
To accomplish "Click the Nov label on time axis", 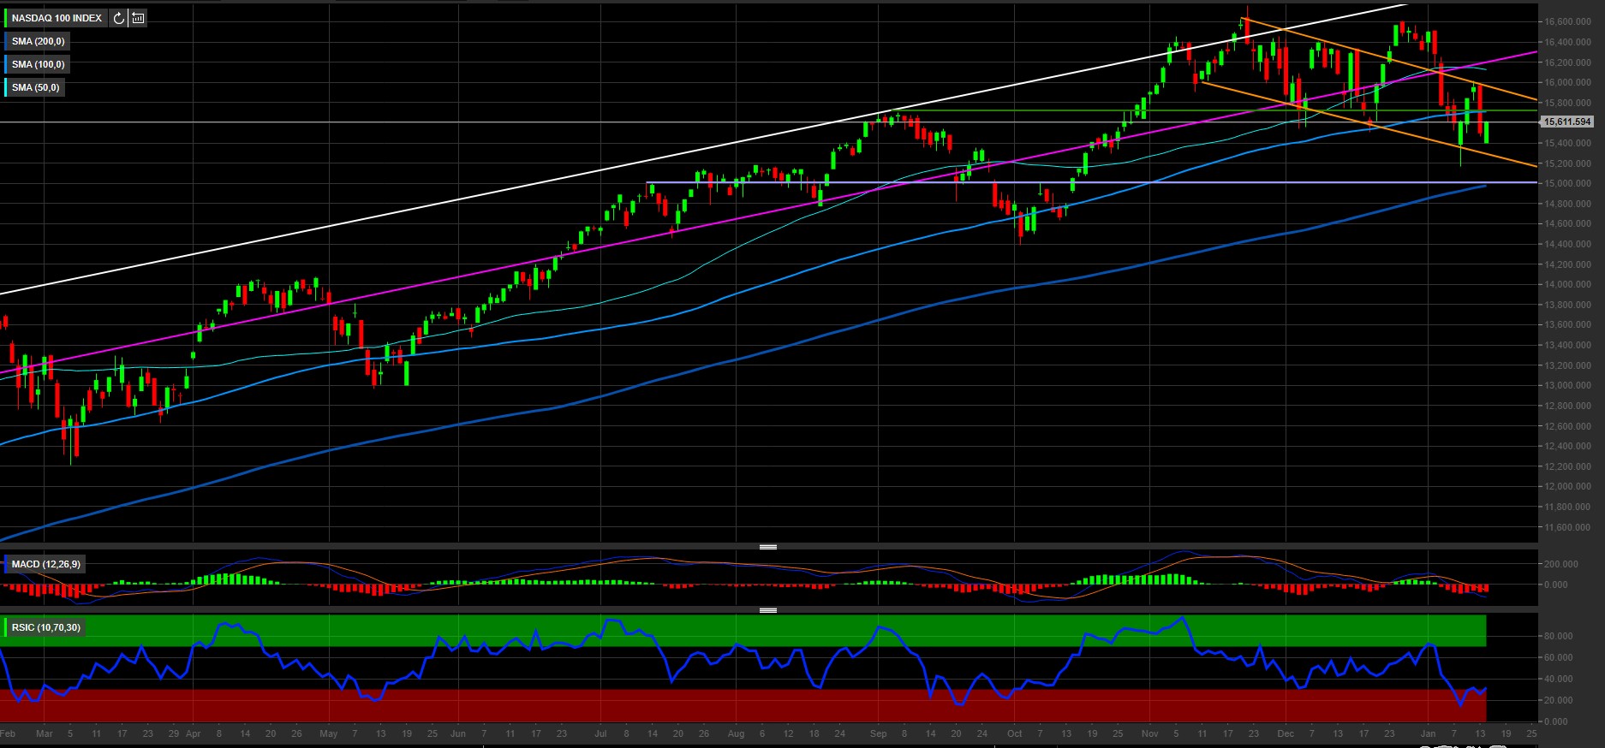I will pos(1149,733).
